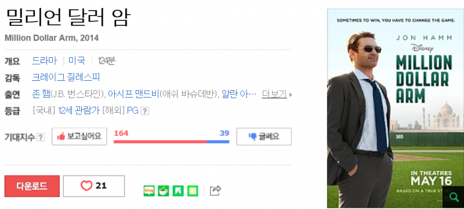Open actor 존 햄 link
464x209 pixels.
click(41, 94)
